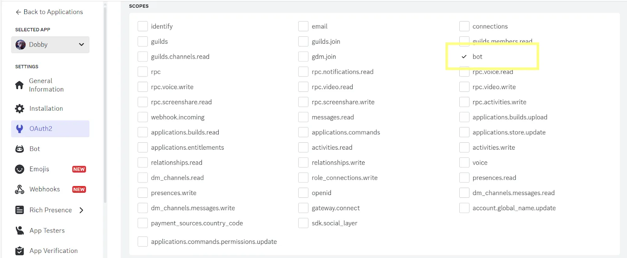Tick the messages.read checkbox
The image size is (627, 258).
coord(303,117)
